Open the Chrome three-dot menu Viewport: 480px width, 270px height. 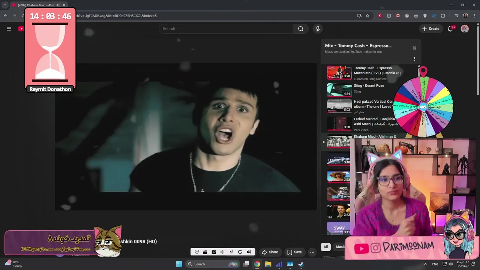pos(474,16)
